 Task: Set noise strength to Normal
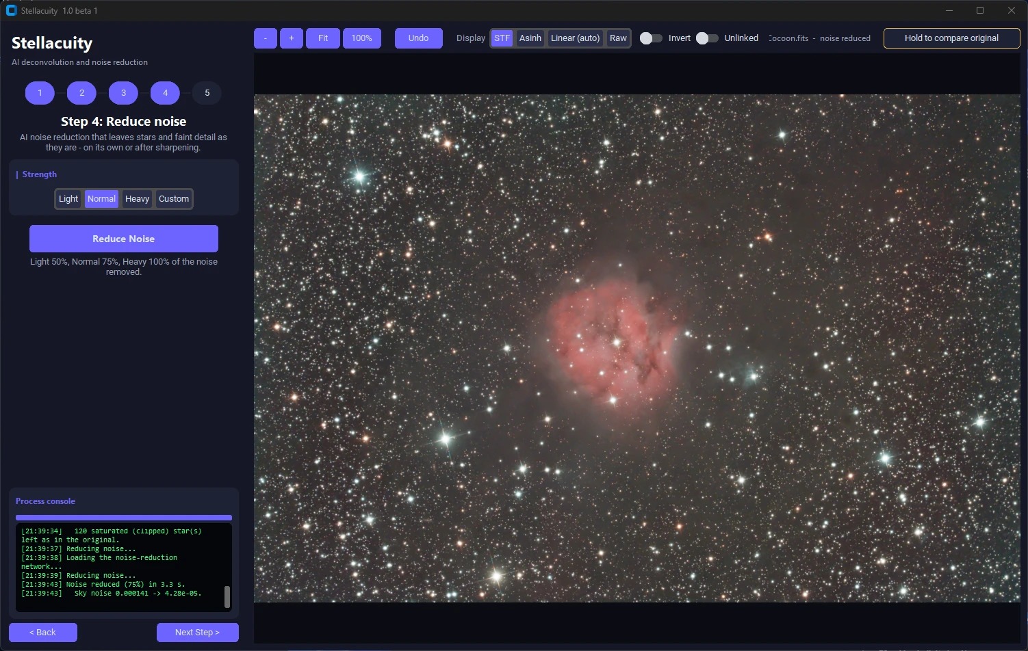tap(101, 199)
